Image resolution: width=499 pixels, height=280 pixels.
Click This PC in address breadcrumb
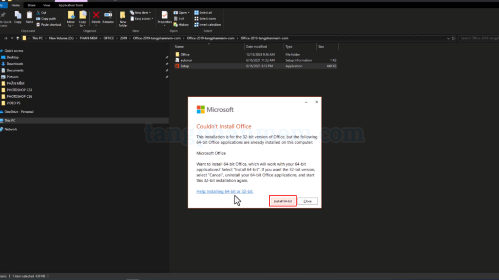pos(37,38)
